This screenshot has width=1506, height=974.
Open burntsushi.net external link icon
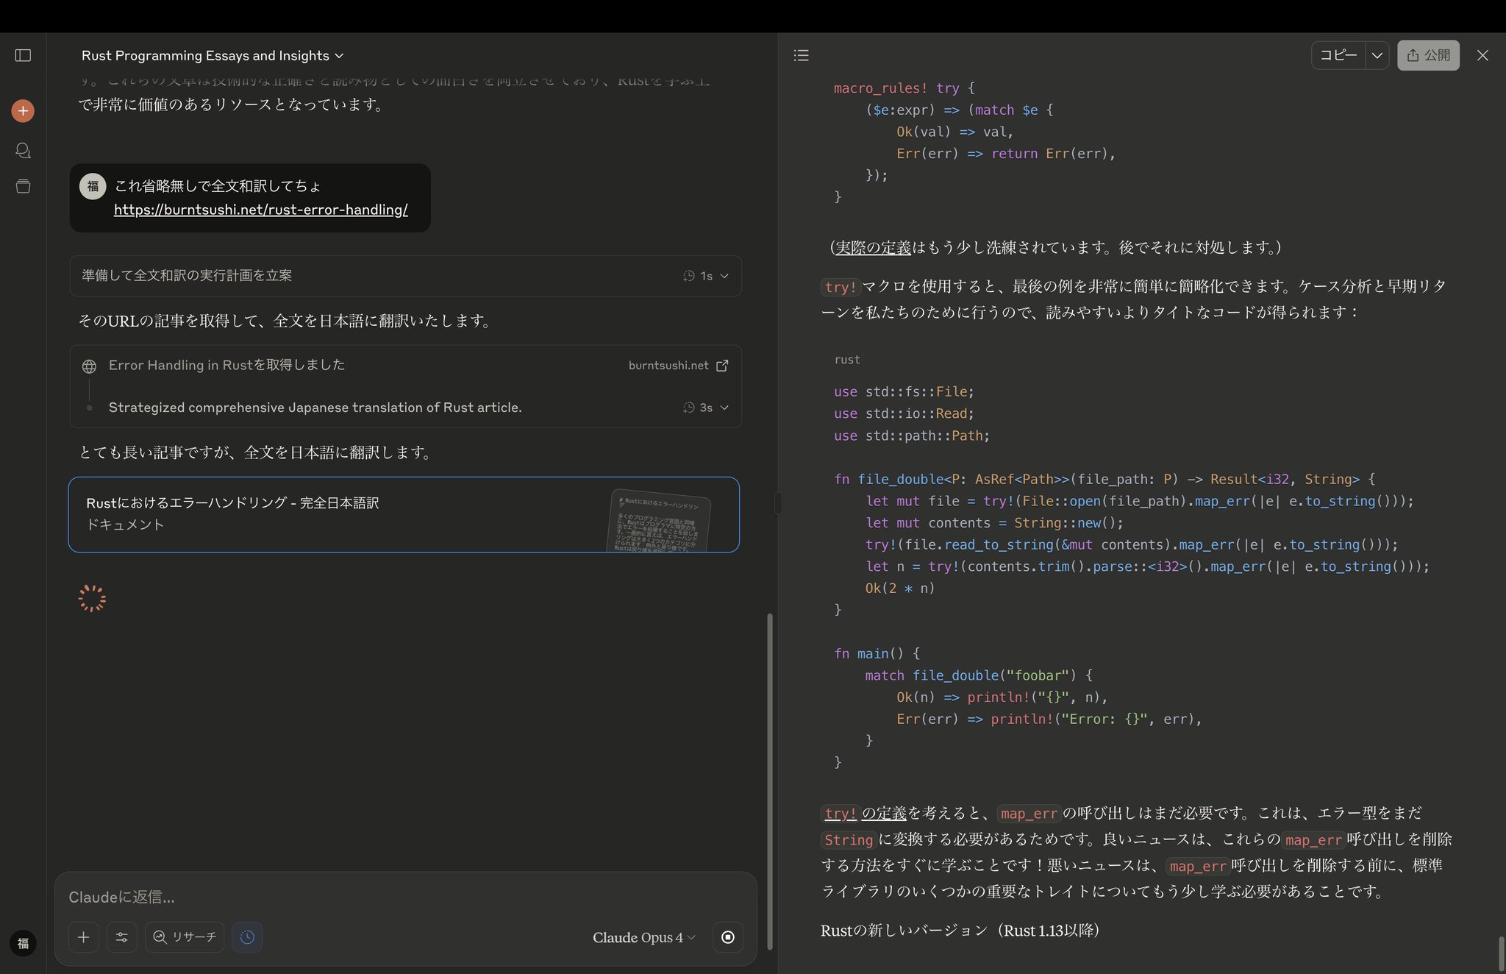722,366
